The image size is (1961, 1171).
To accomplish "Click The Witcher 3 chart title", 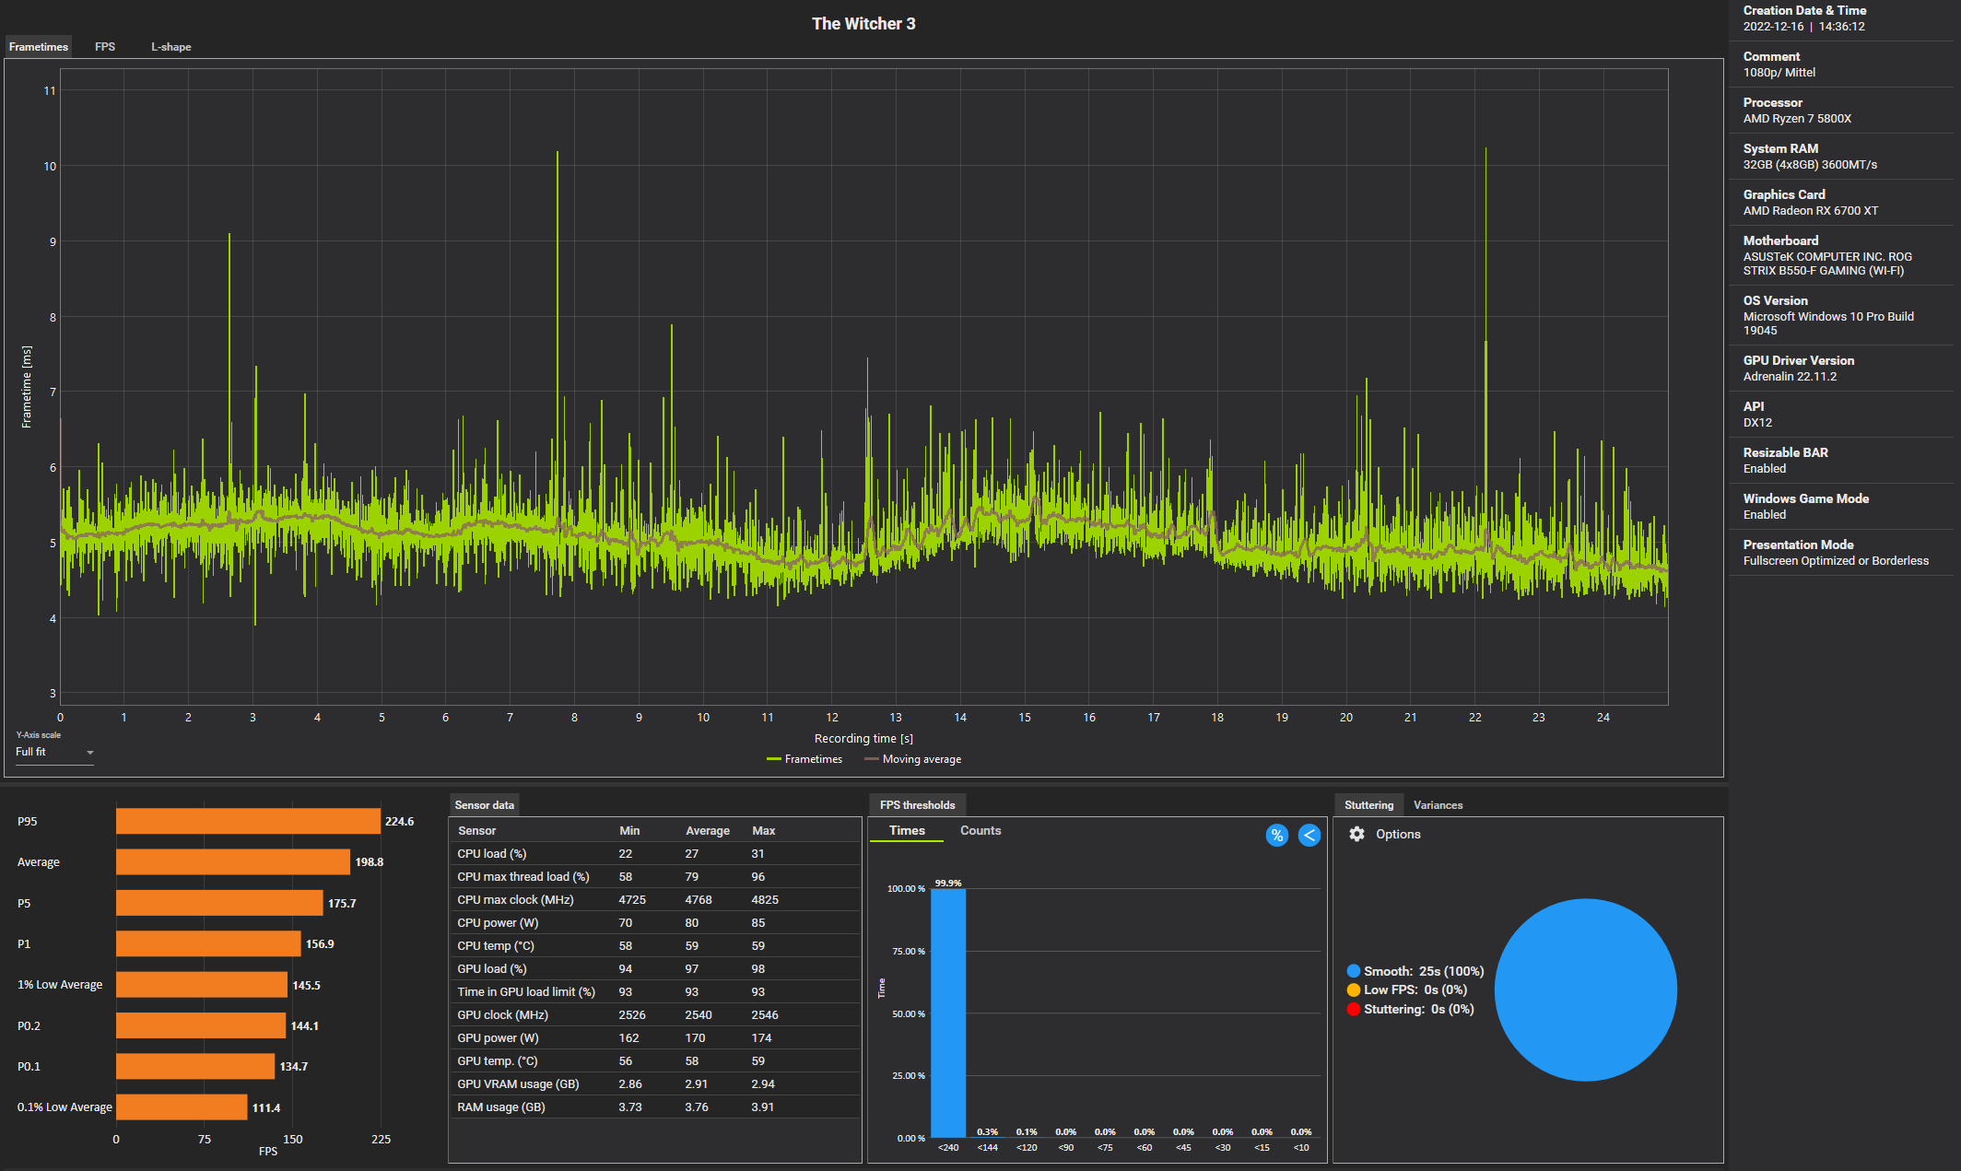I will [x=863, y=24].
